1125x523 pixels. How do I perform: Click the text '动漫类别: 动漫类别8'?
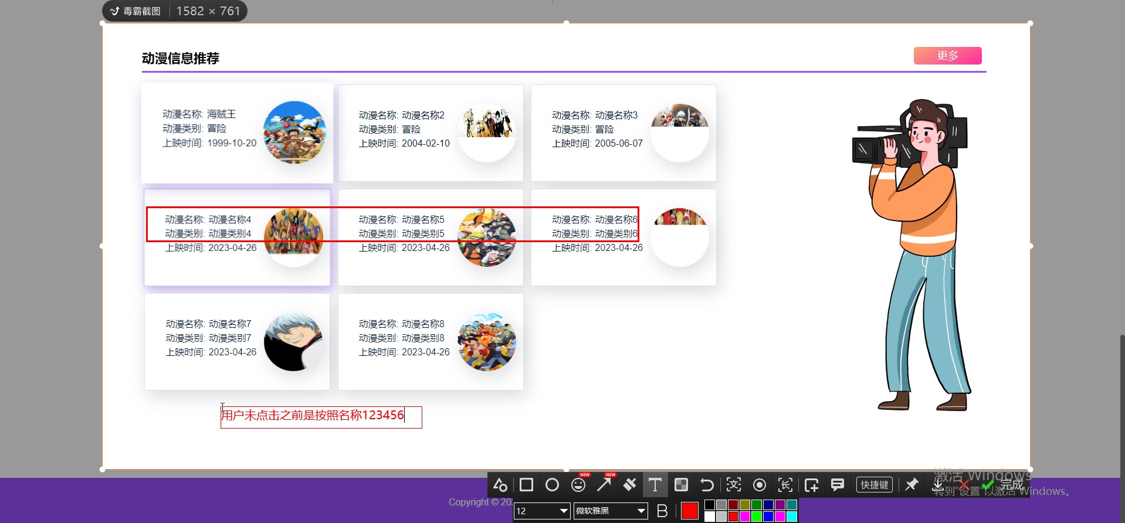(402, 338)
